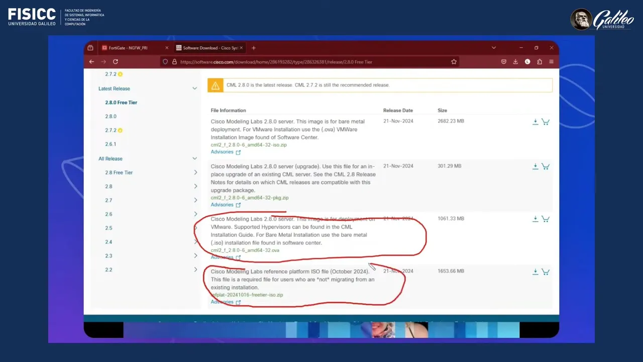The width and height of the screenshot is (643, 362).
Task: Click the browser forward arrow
Action: 103,62
